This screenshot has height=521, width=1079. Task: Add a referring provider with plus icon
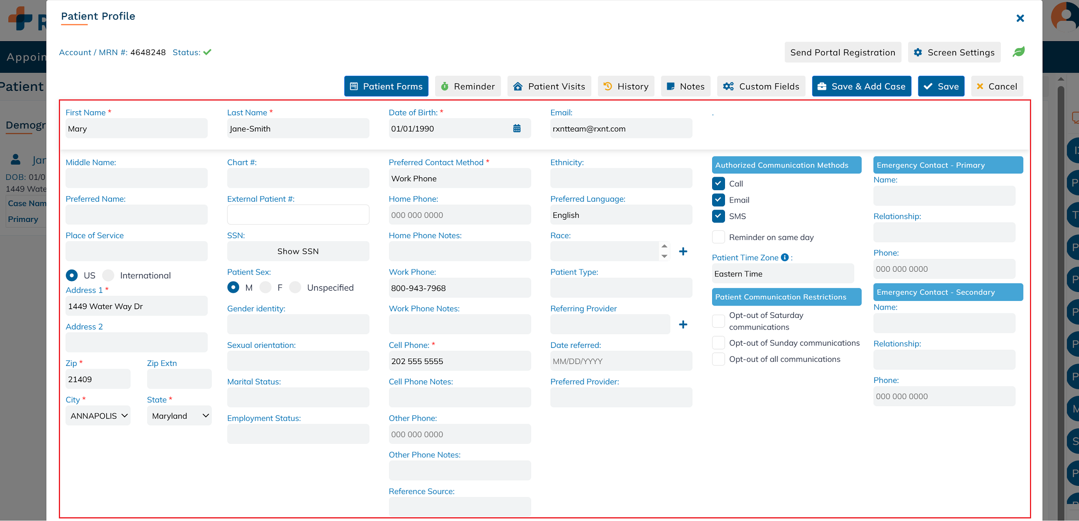pyautogui.click(x=683, y=325)
